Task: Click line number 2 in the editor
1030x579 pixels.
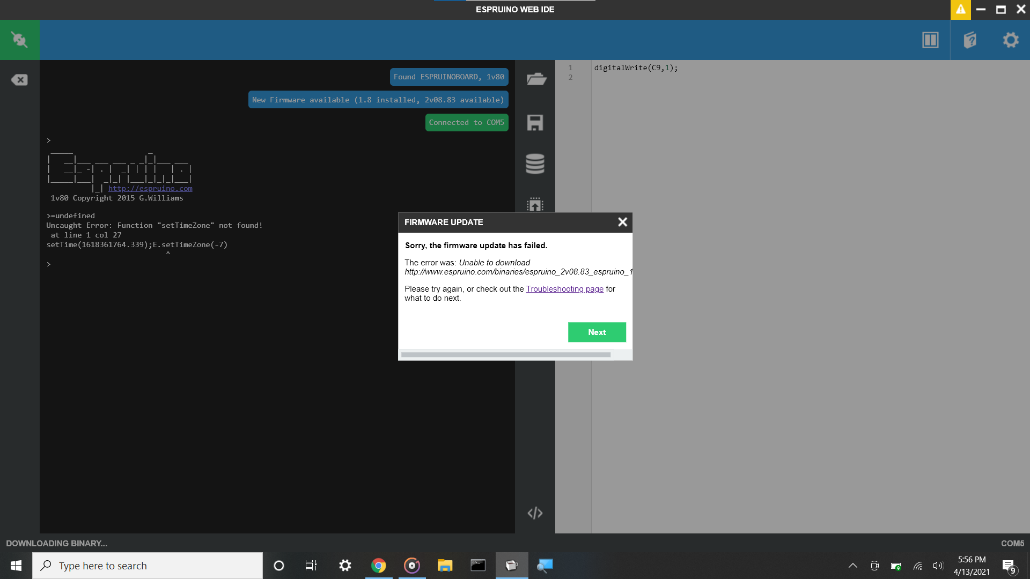Action: coord(570,77)
